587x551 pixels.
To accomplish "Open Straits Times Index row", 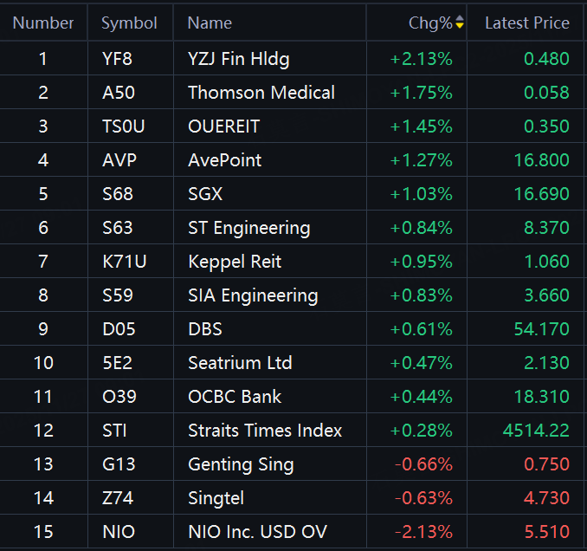I will 265,431.
